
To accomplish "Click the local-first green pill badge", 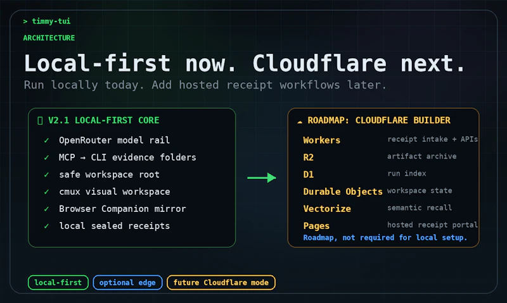I will click(x=58, y=283).
